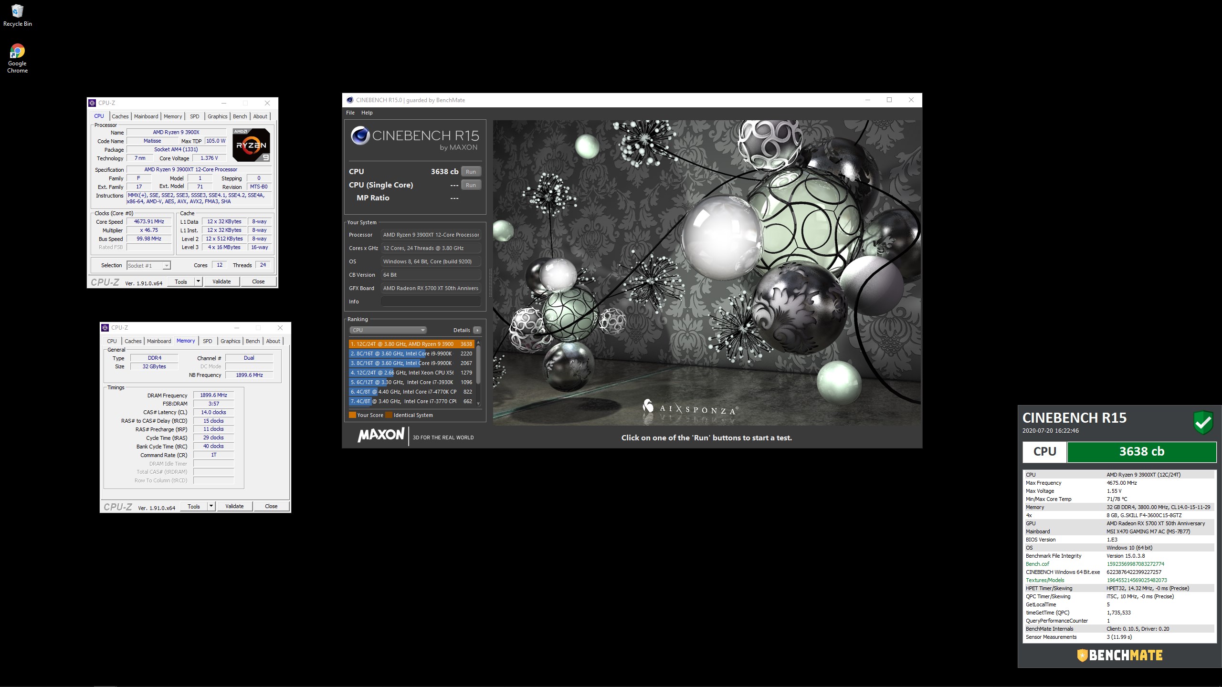Viewport: 1222px width, 687px height.
Task: Click Close button in Memory CPU-Z window
Action: point(271,506)
